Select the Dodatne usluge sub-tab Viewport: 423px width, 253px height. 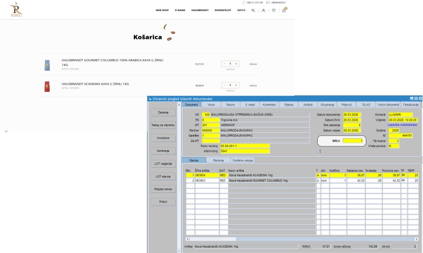click(x=243, y=160)
